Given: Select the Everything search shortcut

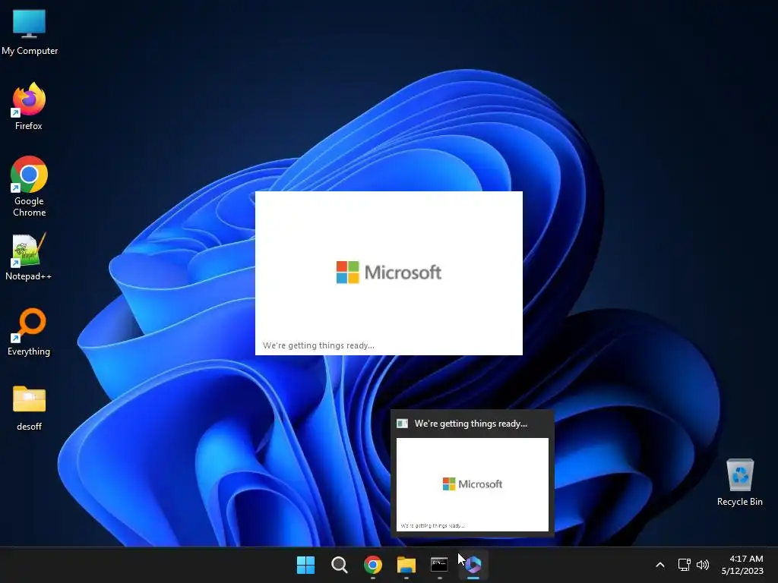Looking at the screenshot, I should (x=29, y=332).
